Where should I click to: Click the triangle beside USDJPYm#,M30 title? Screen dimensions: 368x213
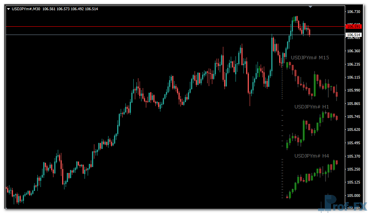pos(9,9)
